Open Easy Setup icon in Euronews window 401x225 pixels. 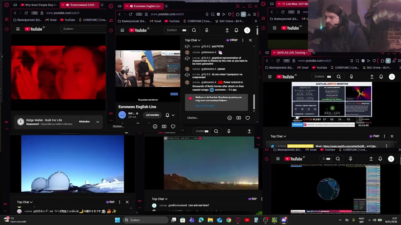(254, 14)
